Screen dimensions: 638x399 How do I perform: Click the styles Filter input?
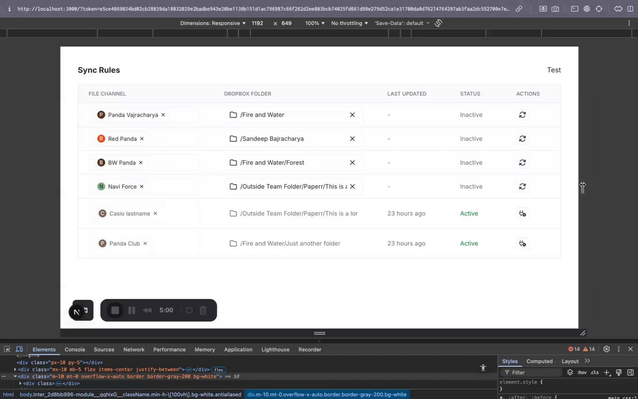[531, 373]
